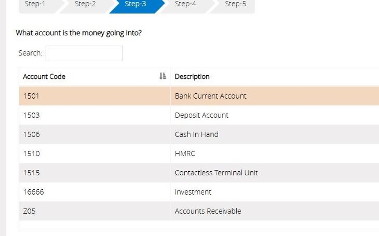The width and height of the screenshot is (379, 236).
Task: Click account code 1501 cell
Action: point(31,96)
